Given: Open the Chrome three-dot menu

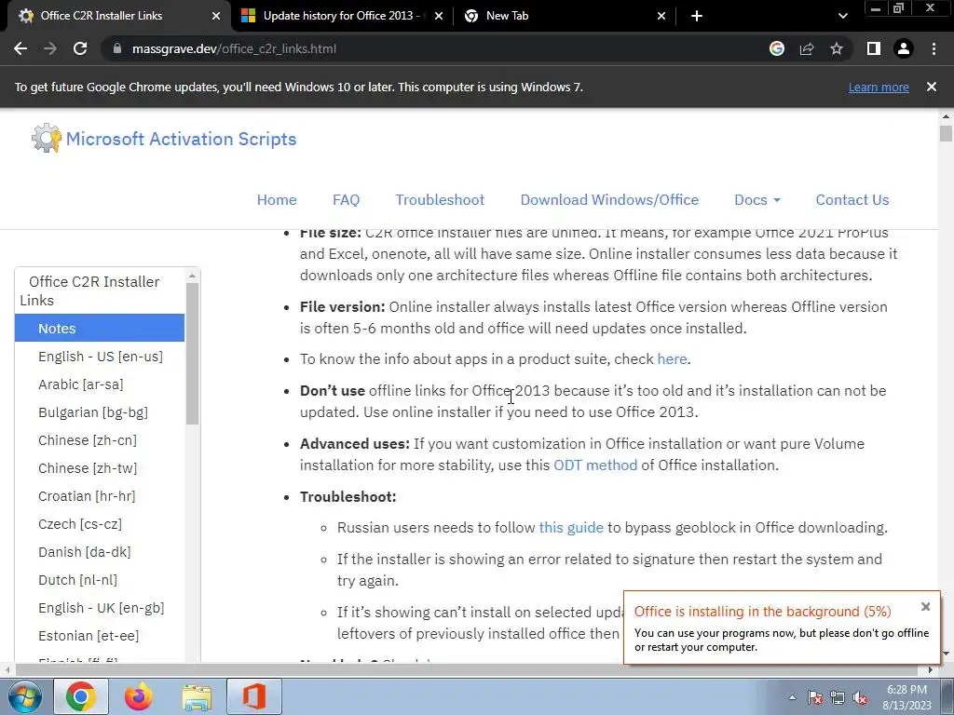Looking at the screenshot, I should point(934,48).
